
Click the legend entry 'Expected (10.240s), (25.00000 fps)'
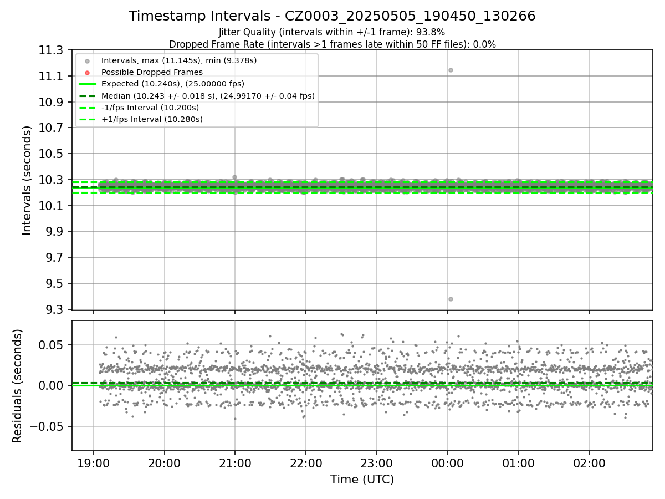(173, 84)
